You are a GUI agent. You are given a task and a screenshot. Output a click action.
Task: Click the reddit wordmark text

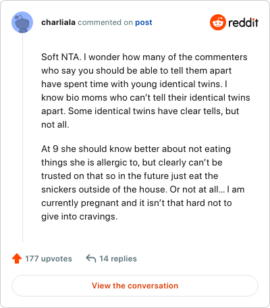pos(243,22)
